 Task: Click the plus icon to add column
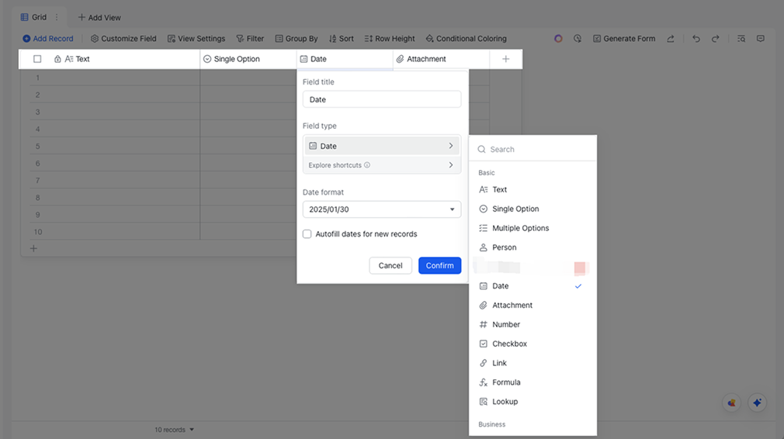click(x=506, y=59)
